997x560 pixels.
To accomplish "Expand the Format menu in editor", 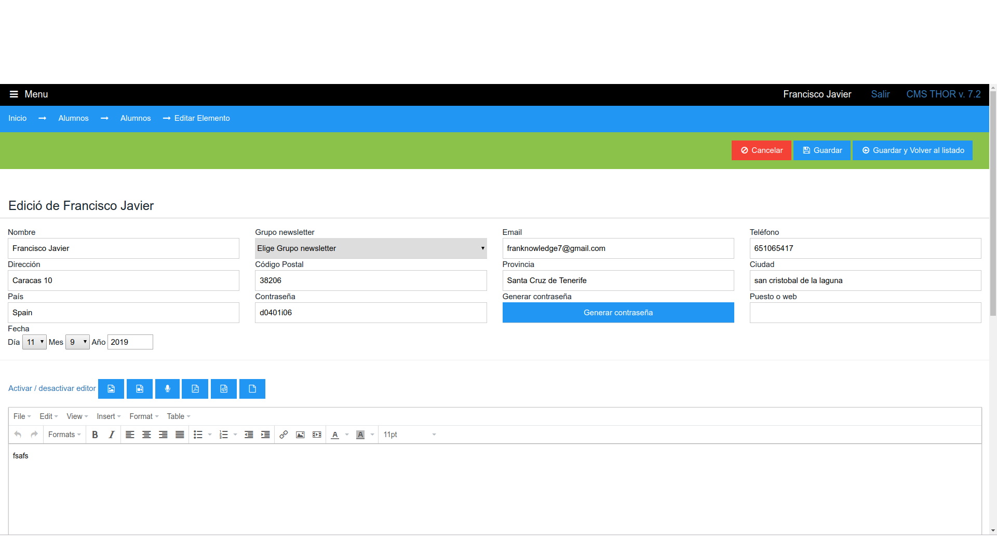I will (x=141, y=416).
